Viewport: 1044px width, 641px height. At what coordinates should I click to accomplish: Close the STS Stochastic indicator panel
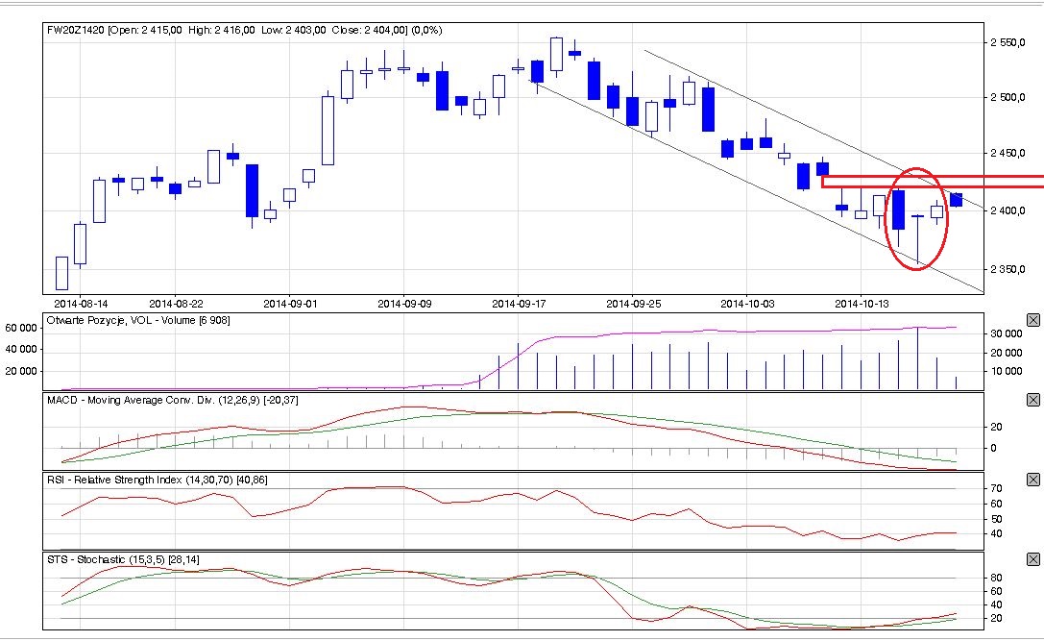click(x=1032, y=559)
